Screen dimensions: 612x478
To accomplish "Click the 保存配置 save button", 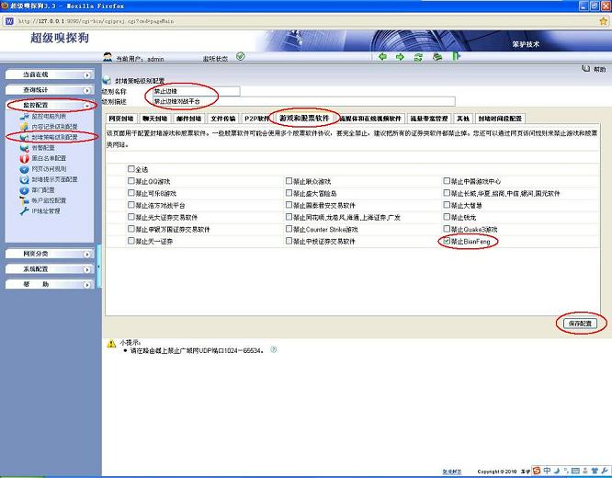I will 581,324.
